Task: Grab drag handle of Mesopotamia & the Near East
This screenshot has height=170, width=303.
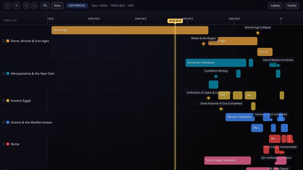Action: 3,74
